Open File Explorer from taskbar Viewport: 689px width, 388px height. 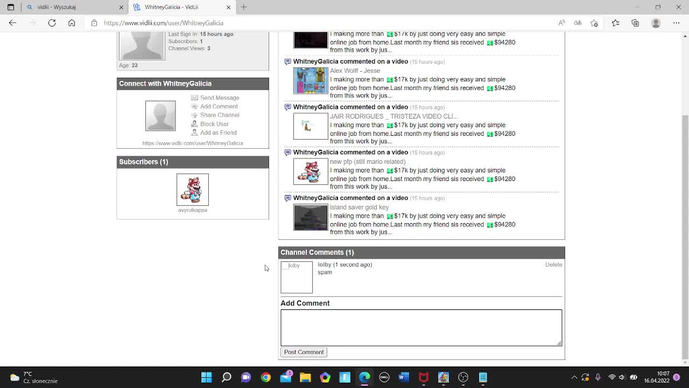coord(305,377)
